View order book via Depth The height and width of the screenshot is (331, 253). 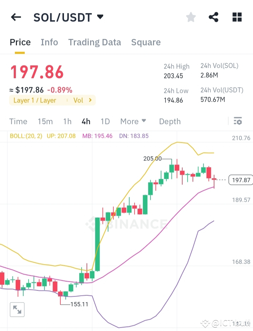(170, 121)
